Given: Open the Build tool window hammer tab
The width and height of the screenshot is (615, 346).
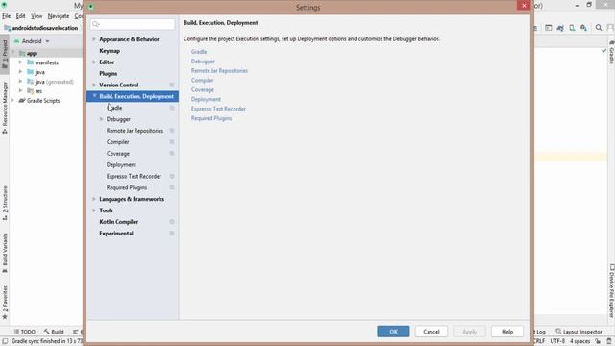Looking at the screenshot, I should [54, 332].
